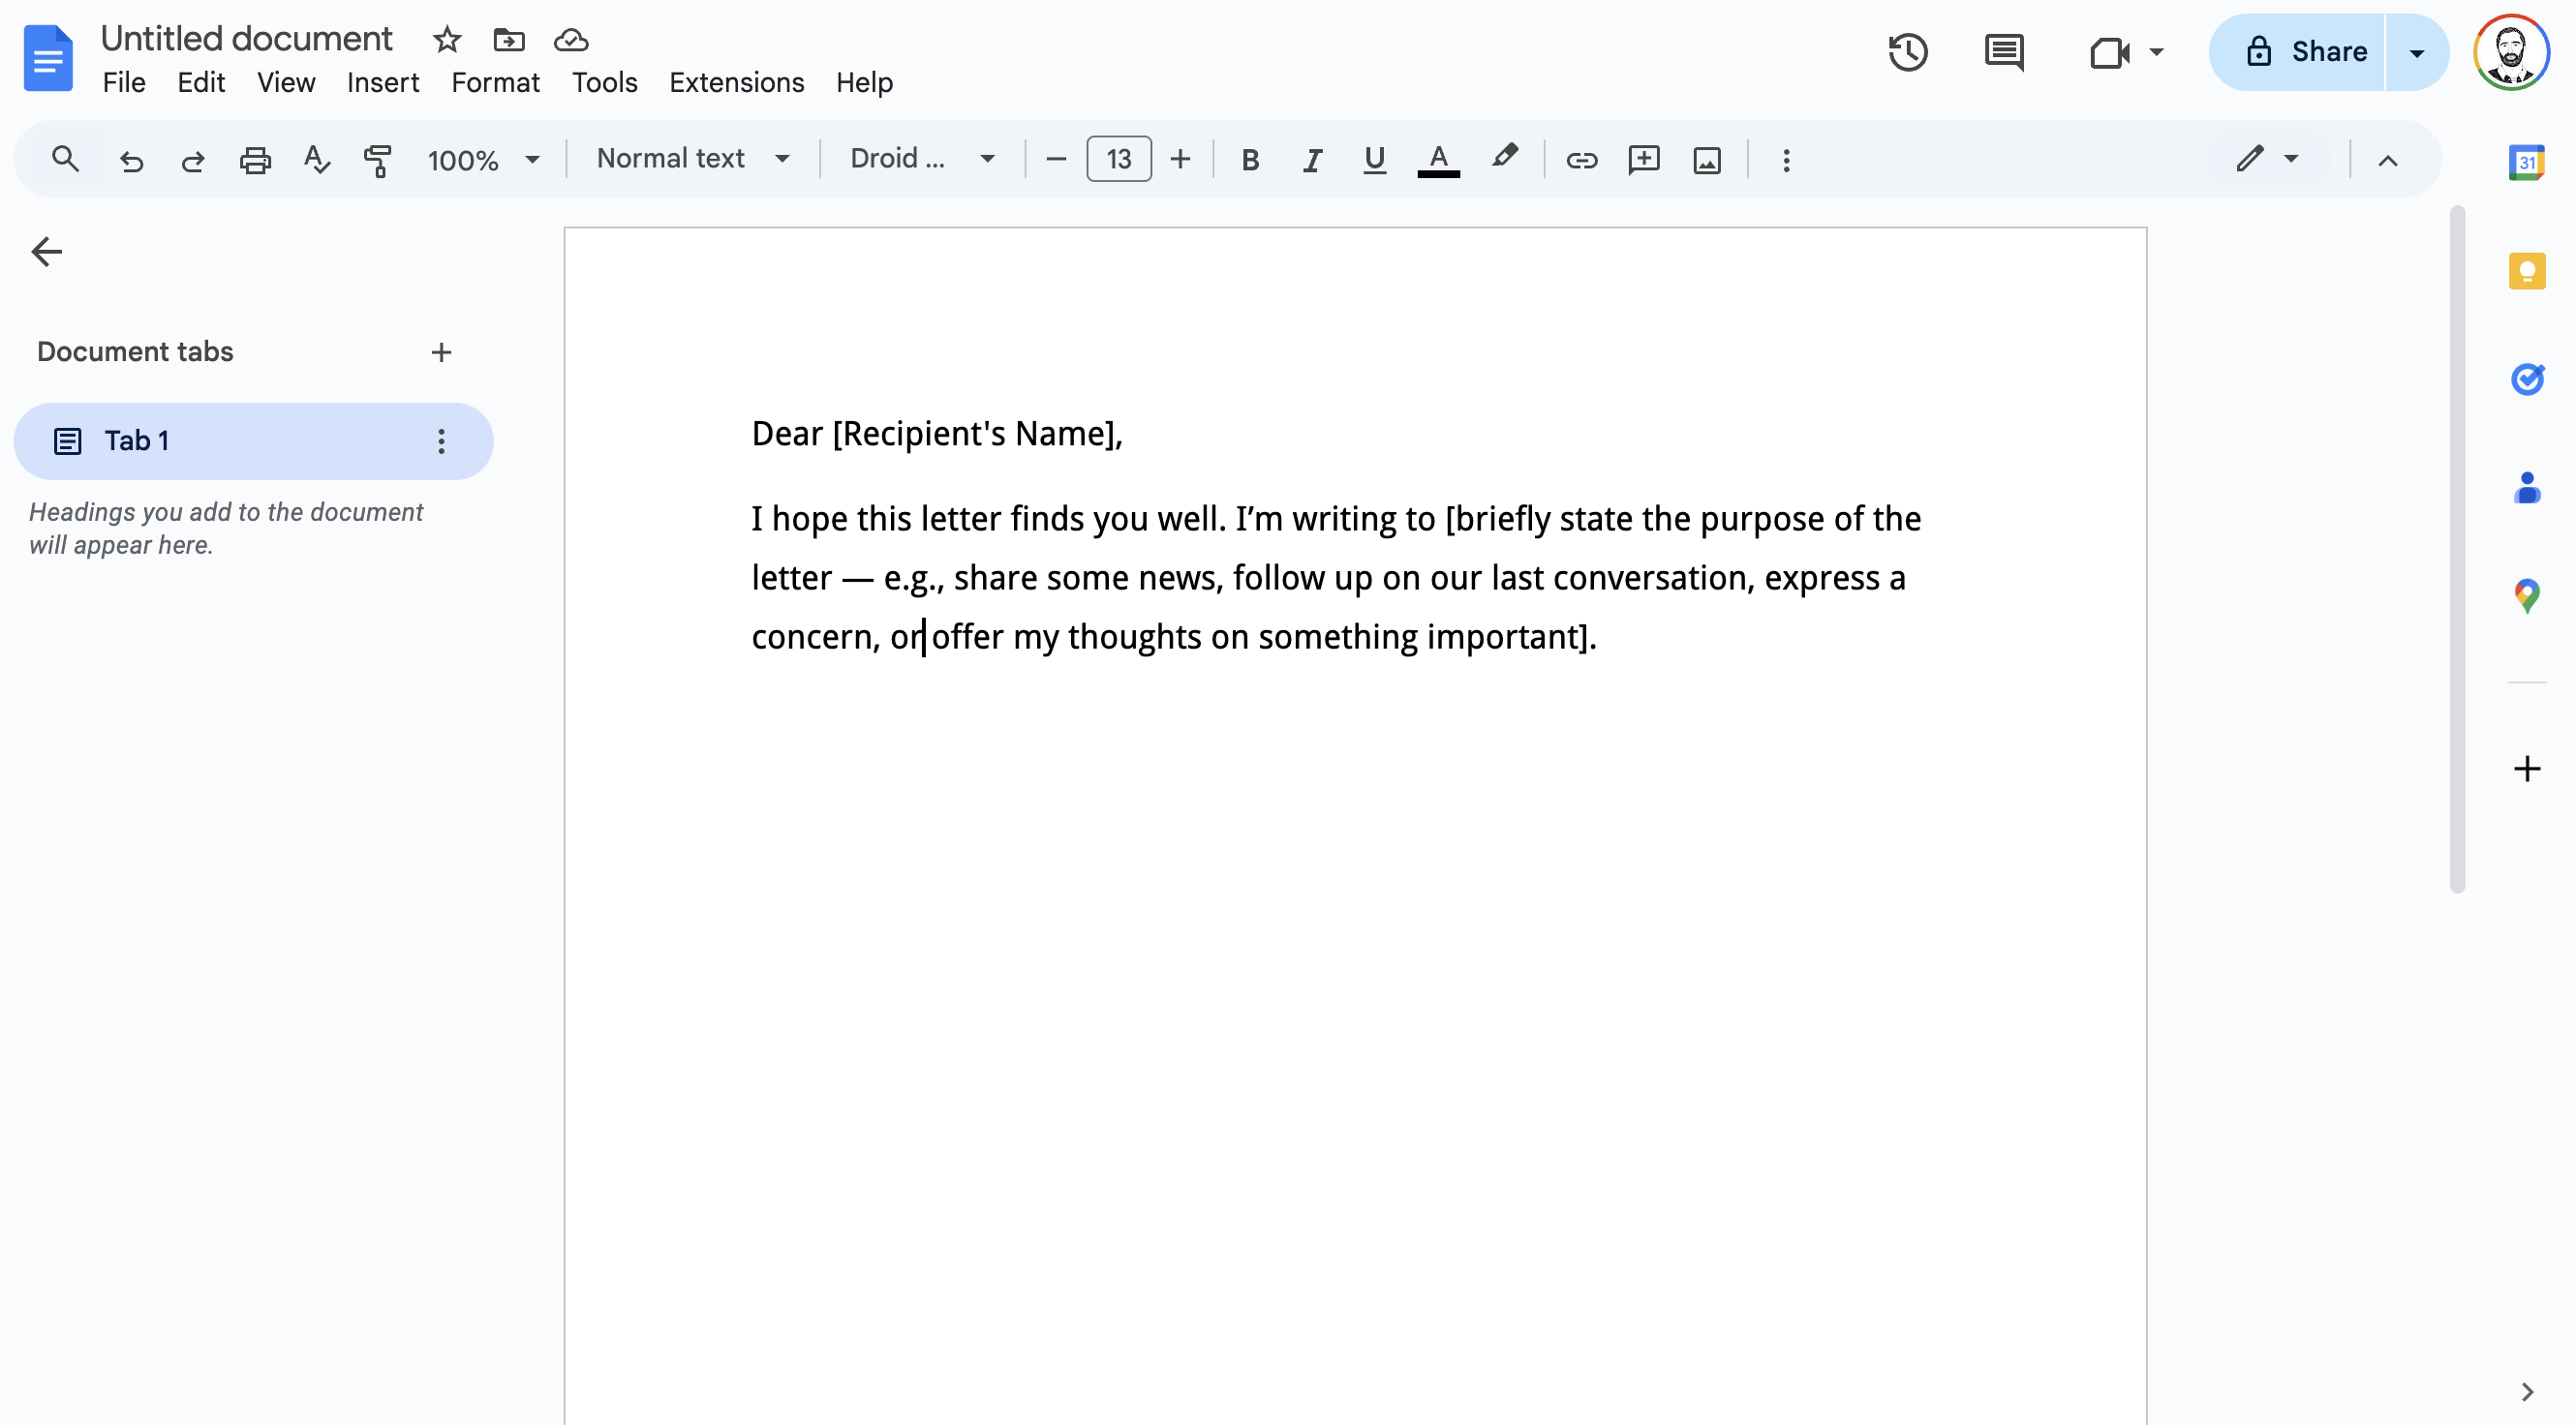The height and width of the screenshot is (1425, 2576).
Task: Collapse the toolbar menus chevron
Action: pyautogui.click(x=2387, y=160)
